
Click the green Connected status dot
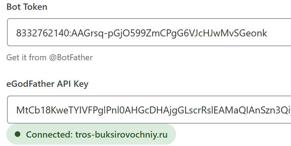coord(18,134)
